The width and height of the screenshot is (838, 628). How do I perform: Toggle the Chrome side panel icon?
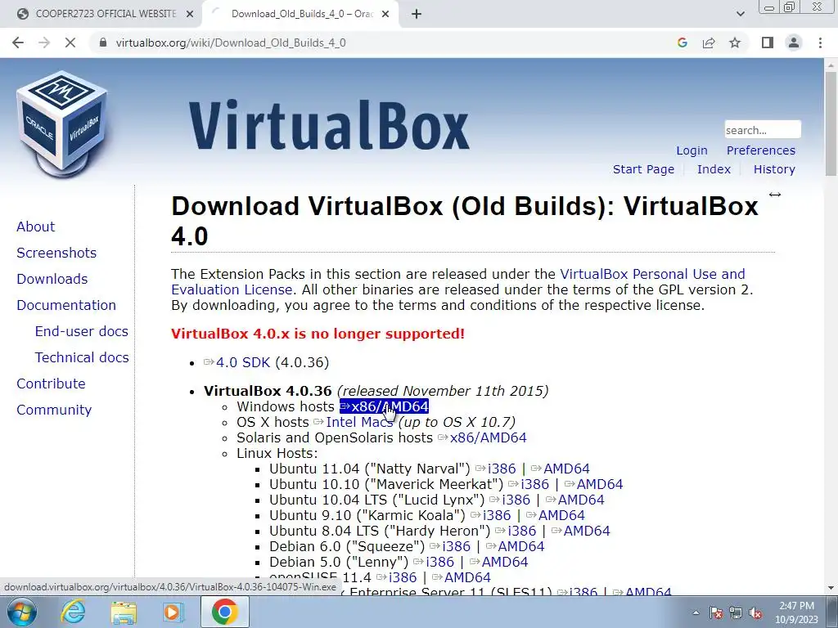(x=768, y=43)
